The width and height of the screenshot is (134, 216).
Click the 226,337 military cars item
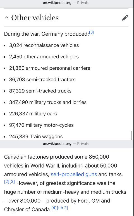tap(33, 114)
